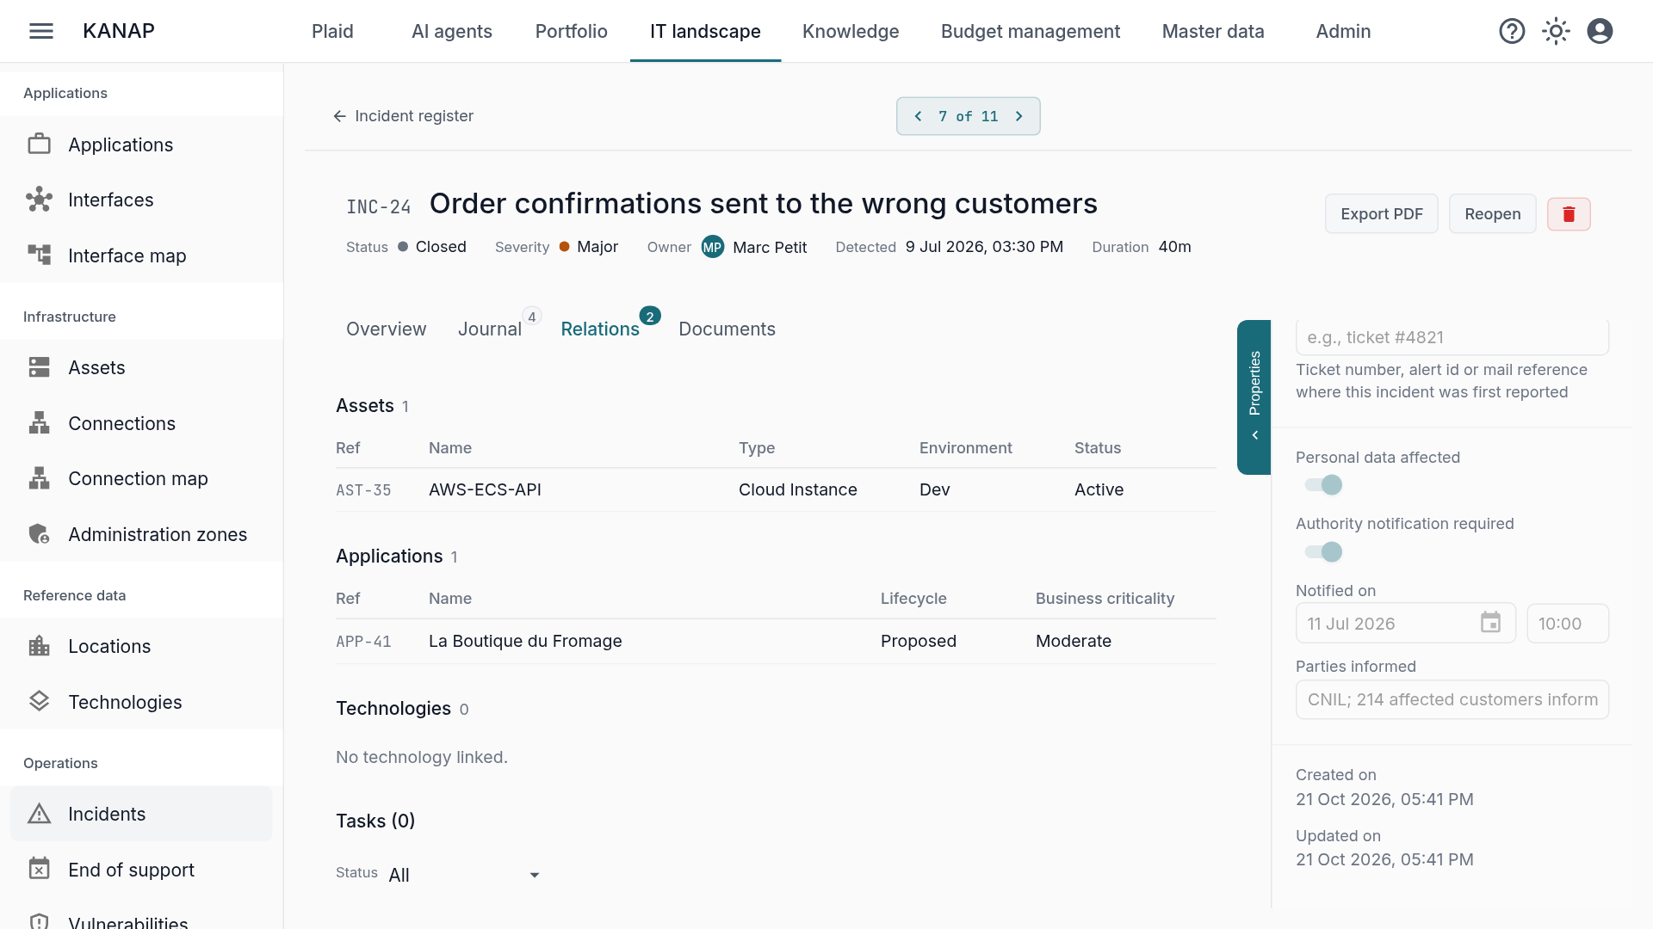Go back to Incident register
The width and height of the screenshot is (1653, 929).
[x=403, y=116]
